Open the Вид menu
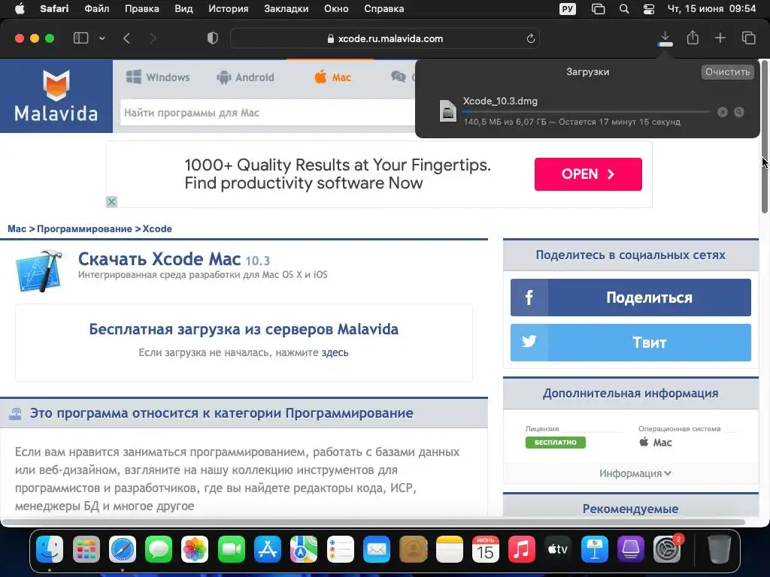 [183, 9]
